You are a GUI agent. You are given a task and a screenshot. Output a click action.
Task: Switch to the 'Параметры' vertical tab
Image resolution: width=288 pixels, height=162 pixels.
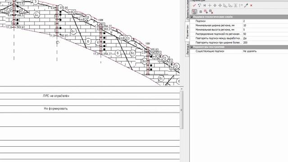tap(187, 31)
